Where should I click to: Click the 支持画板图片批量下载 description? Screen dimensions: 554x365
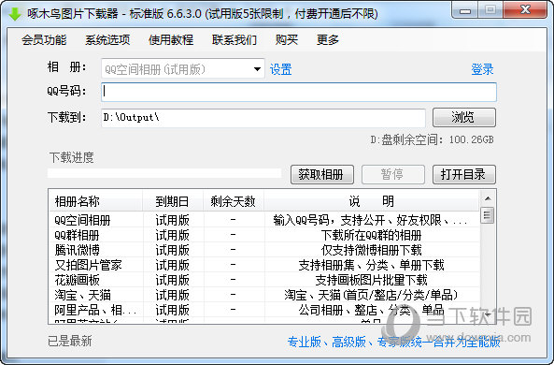coord(371,280)
